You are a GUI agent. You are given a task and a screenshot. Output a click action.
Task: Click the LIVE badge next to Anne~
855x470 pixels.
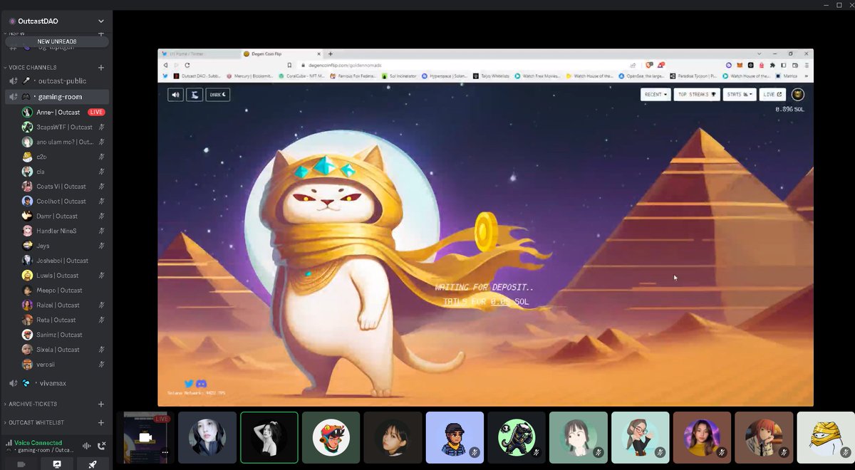tap(96, 113)
